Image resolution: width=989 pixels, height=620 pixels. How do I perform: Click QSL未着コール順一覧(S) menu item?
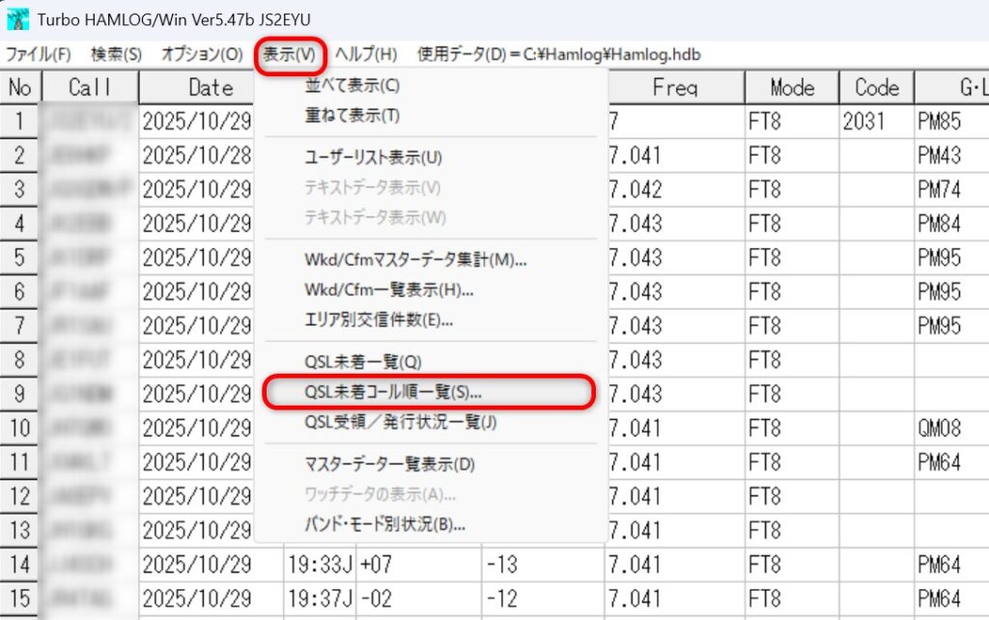[393, 392]
